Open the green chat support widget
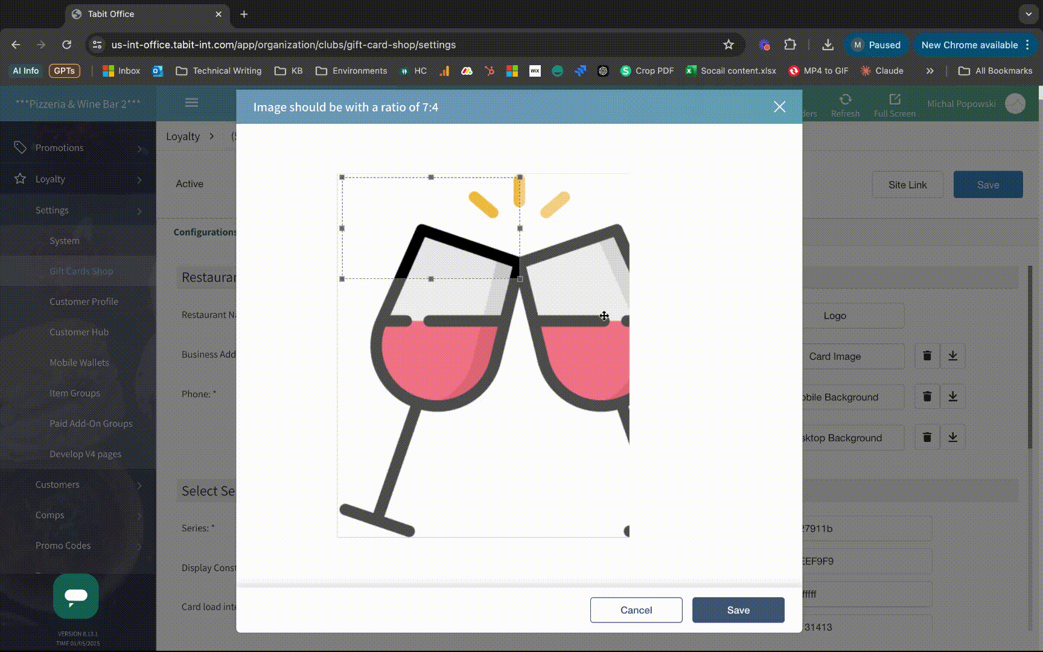 pyautogui.click(x=75, y=596)
